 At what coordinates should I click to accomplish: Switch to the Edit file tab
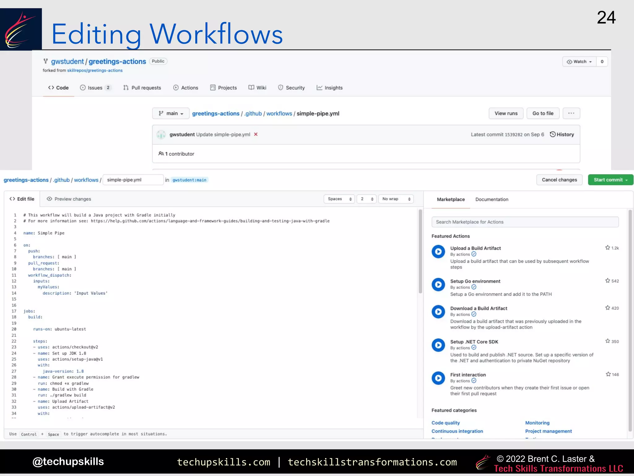click(22, 199)
